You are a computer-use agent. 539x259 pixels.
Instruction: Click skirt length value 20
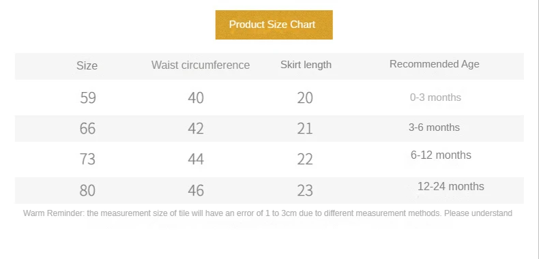(x=305, y=98)
